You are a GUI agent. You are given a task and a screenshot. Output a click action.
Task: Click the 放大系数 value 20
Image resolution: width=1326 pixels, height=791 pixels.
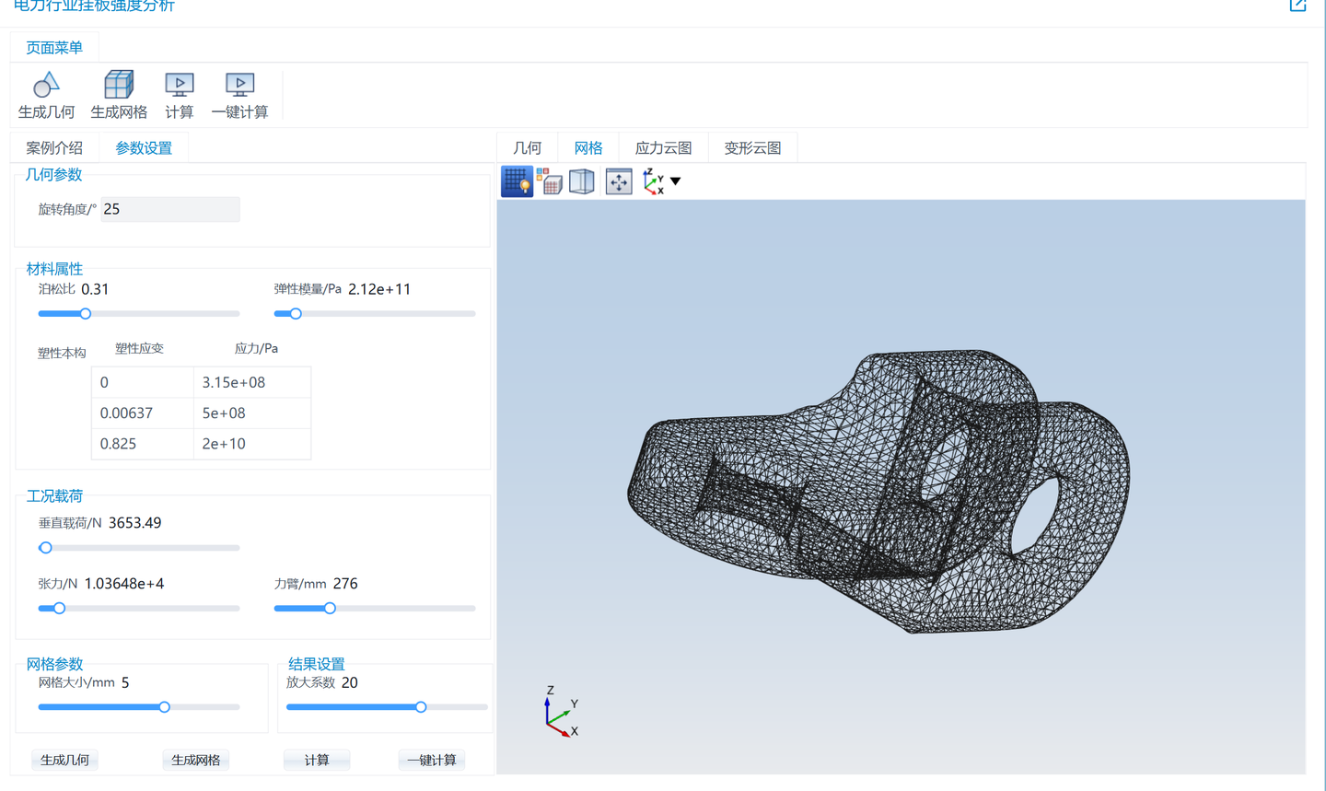350,682
